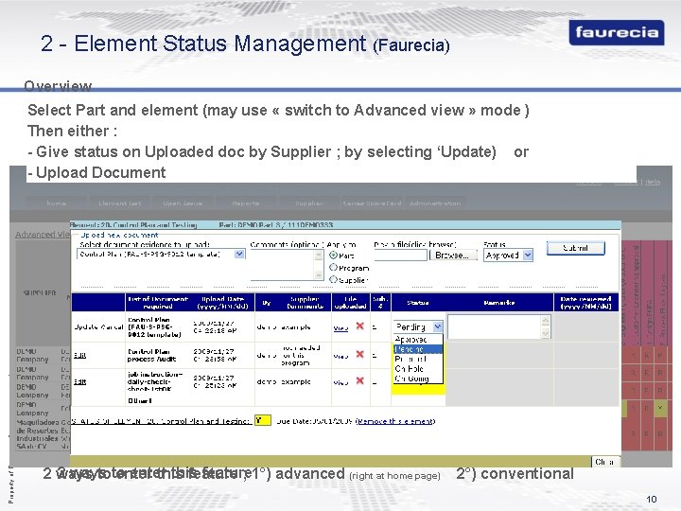Image resolution: width=681 pixels, height=511 pixels.
Task: Click red X delete icon for job instruction row
Action: 359,380
